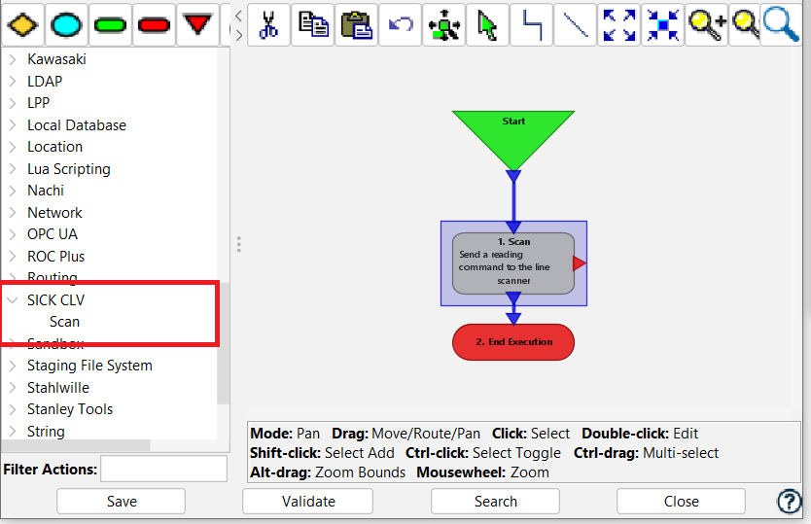Expand the Stanley Tools category
The height and width of the screenshot is (524, 811).
tap(13, 409)
